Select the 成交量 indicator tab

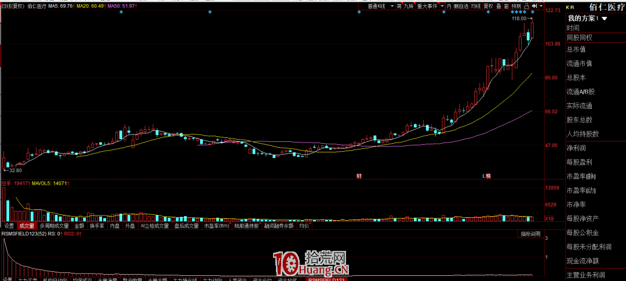[27, 226]
